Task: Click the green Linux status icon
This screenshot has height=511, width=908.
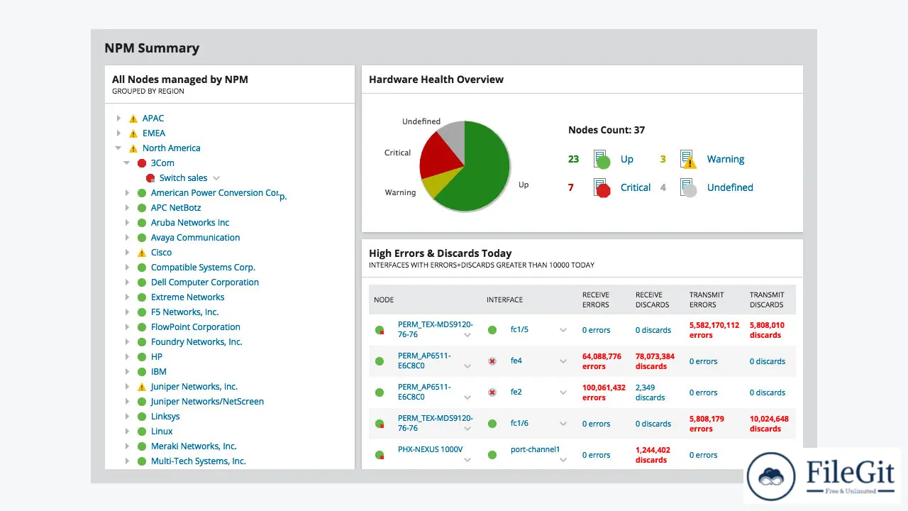Action: click(141, 432)
